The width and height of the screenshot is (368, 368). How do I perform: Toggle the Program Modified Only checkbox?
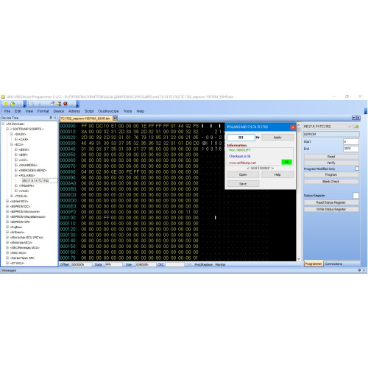(357, 169)
